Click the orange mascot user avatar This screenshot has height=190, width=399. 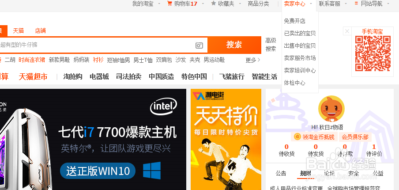tap(331, 109)
